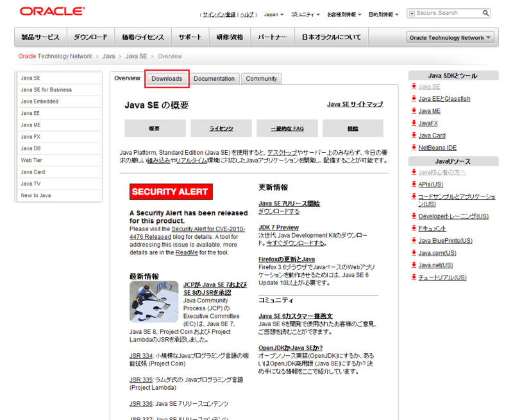The height and width of the screenshot is (420, 513).
Task: Select Java SE in left sidebar
Action: pos(59,78)
